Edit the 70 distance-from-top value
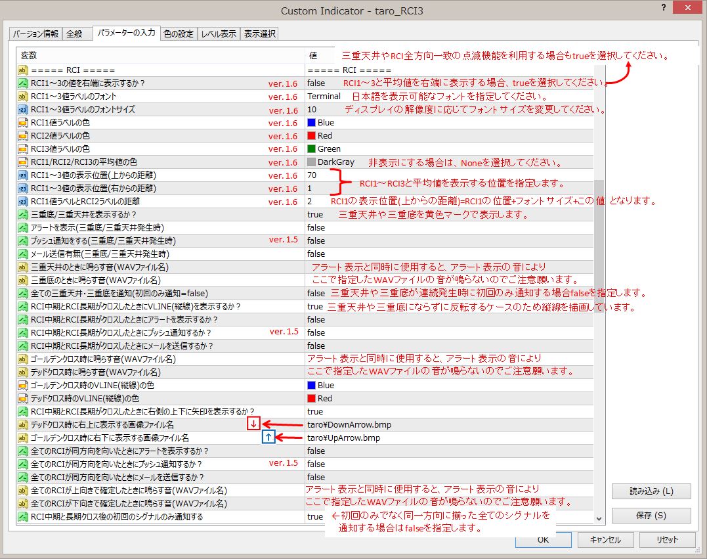The height and width of the screenshot is (559, 707). pyautogui.click(x=312, y=175)
